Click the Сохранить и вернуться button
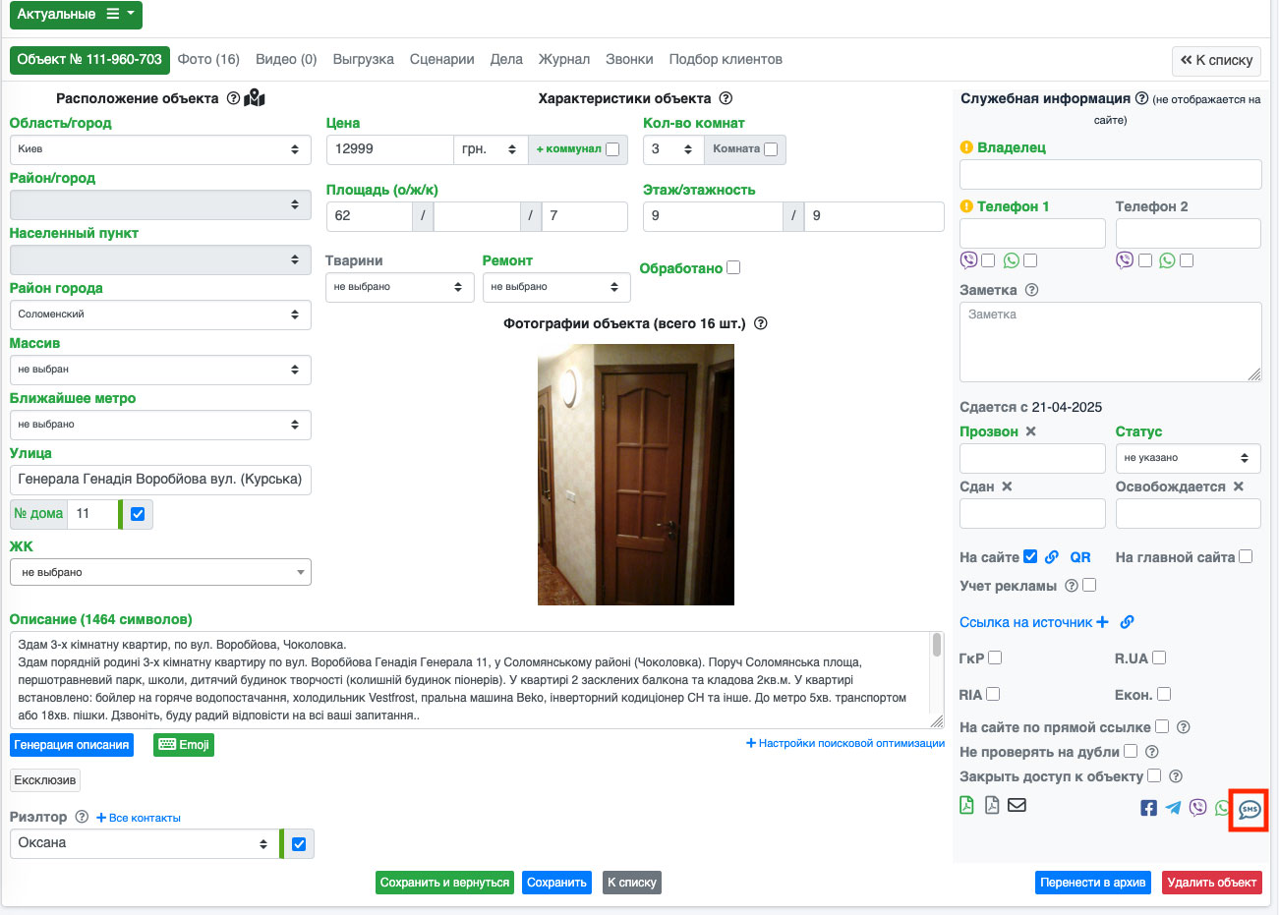 click(x=444, y=883)
